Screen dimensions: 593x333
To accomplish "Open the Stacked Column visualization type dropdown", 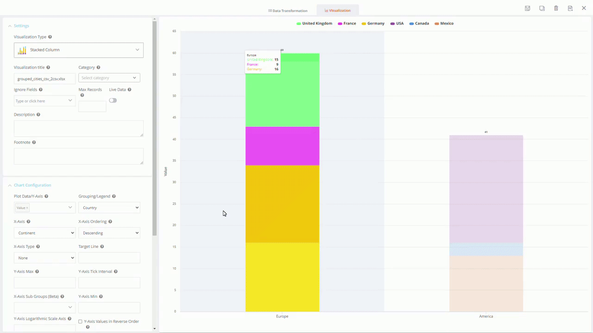I will pos(79,50).
